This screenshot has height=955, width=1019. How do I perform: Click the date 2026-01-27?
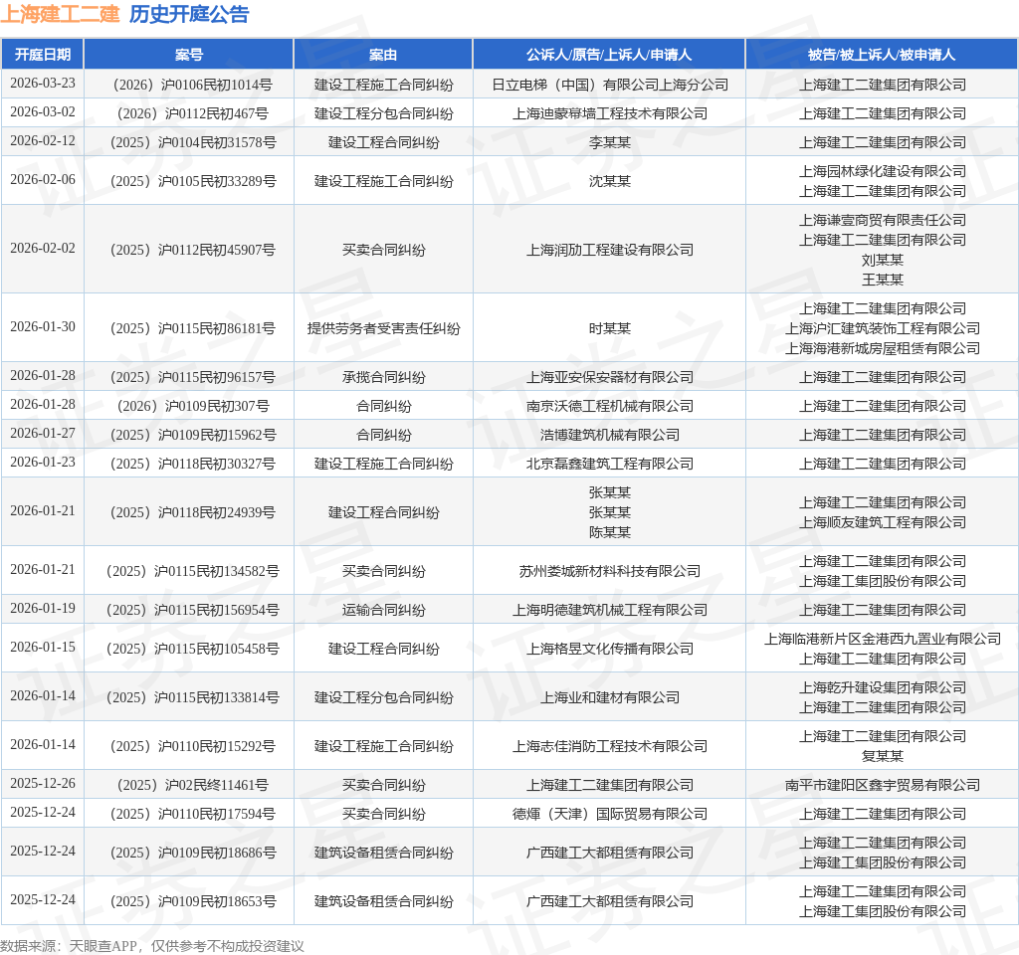pyautogui.click(x=42, y=434)
